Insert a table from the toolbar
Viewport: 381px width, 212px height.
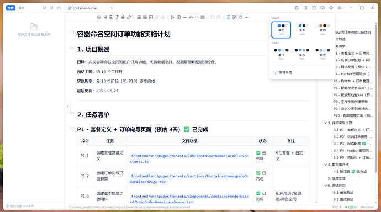click(x=203, y=17)
